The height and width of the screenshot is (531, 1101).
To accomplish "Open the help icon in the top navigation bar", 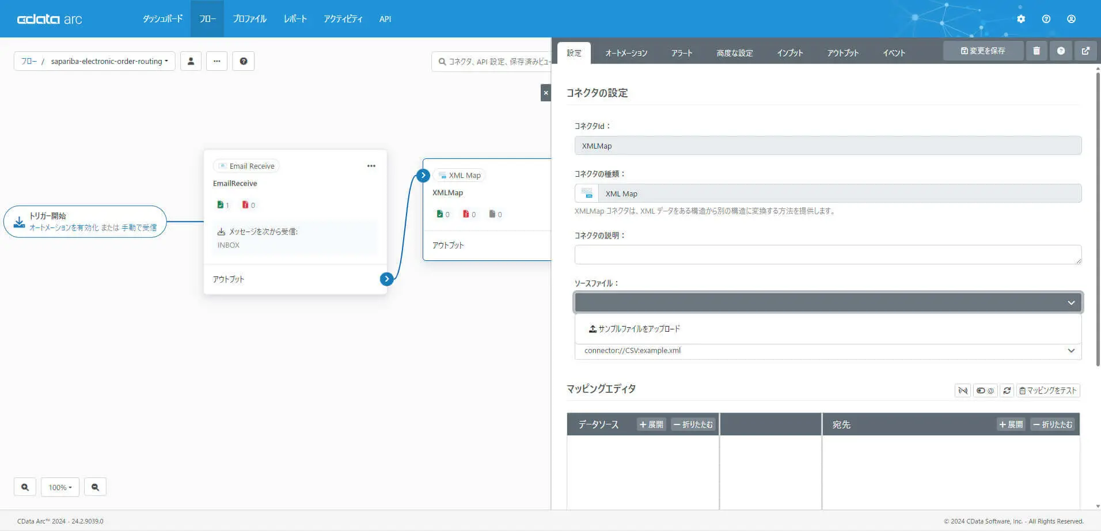I will tap(1046, 19).
